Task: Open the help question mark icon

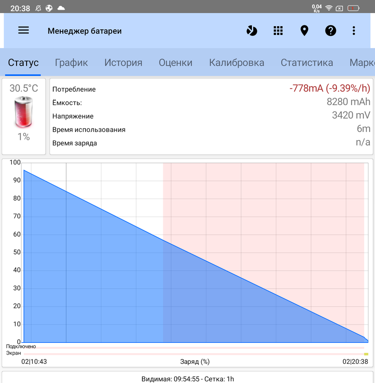Action: coord(330,31)
